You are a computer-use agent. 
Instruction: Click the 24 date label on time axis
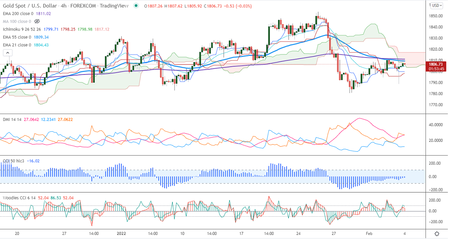point(298,233)
